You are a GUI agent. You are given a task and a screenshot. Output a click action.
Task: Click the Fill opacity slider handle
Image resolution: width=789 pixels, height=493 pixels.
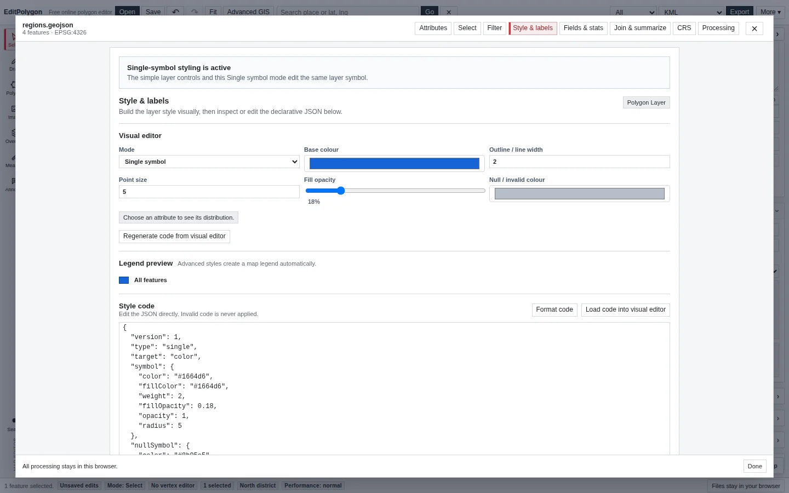(341, 191)
